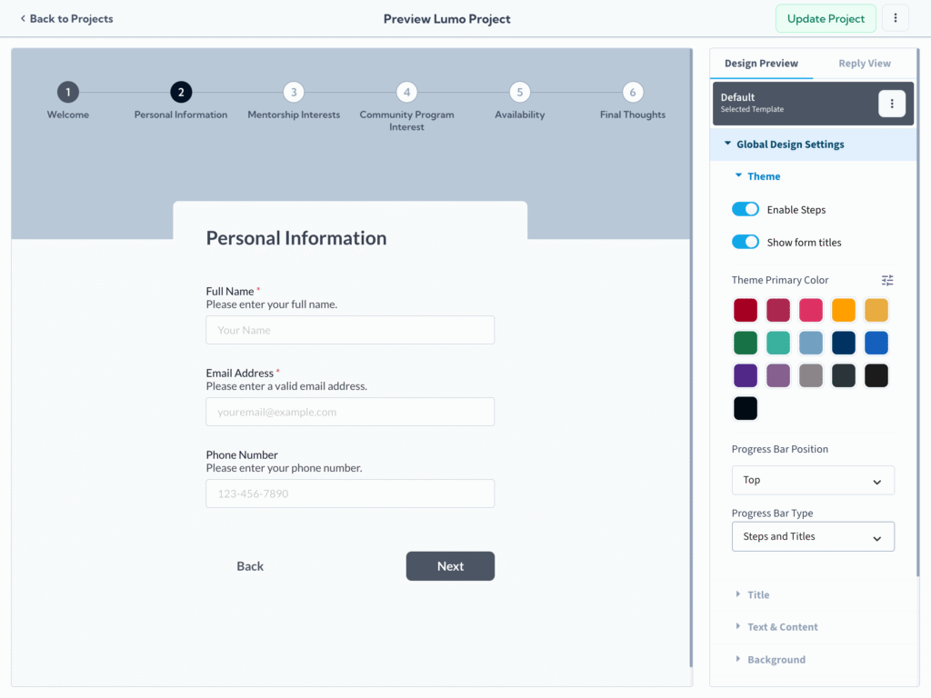931x698 pixels.
Task: Click the Preview Lumo Project title
Action: click(446, 19)
